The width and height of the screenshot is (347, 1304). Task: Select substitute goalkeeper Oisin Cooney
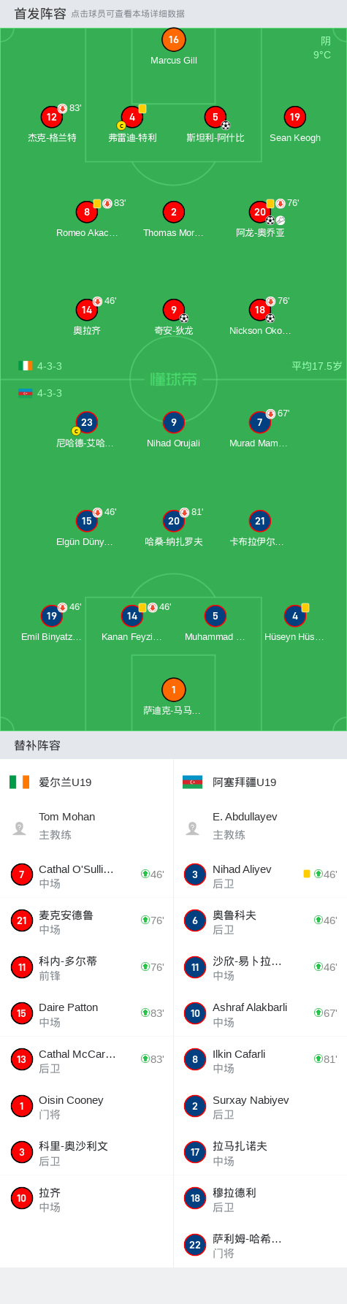(86, 1106)
